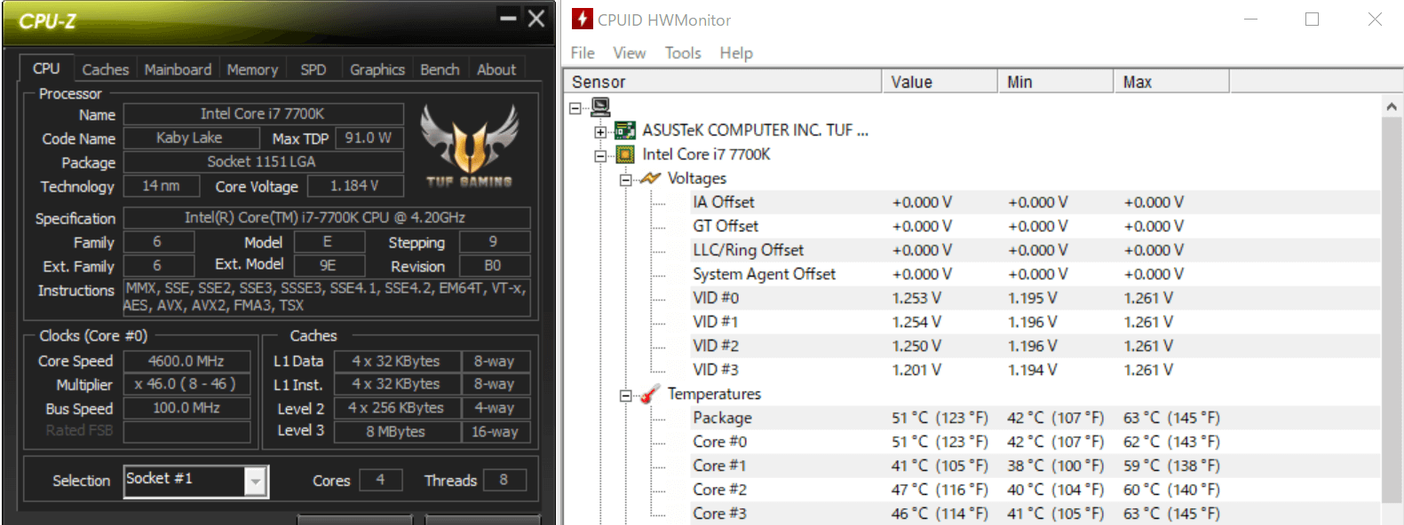
Task: Minimize the CPU-Z window
Action: tap(508, 18)
